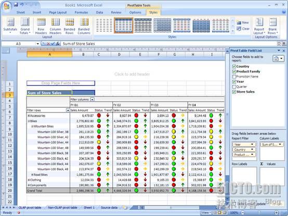Screen dimensions: 288x216
Task: Close the PivotTable Field List pane
Action: 284,50
